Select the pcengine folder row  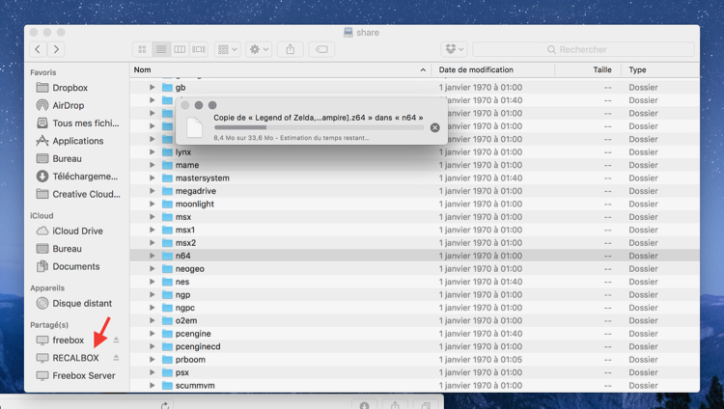pos(414,334)
